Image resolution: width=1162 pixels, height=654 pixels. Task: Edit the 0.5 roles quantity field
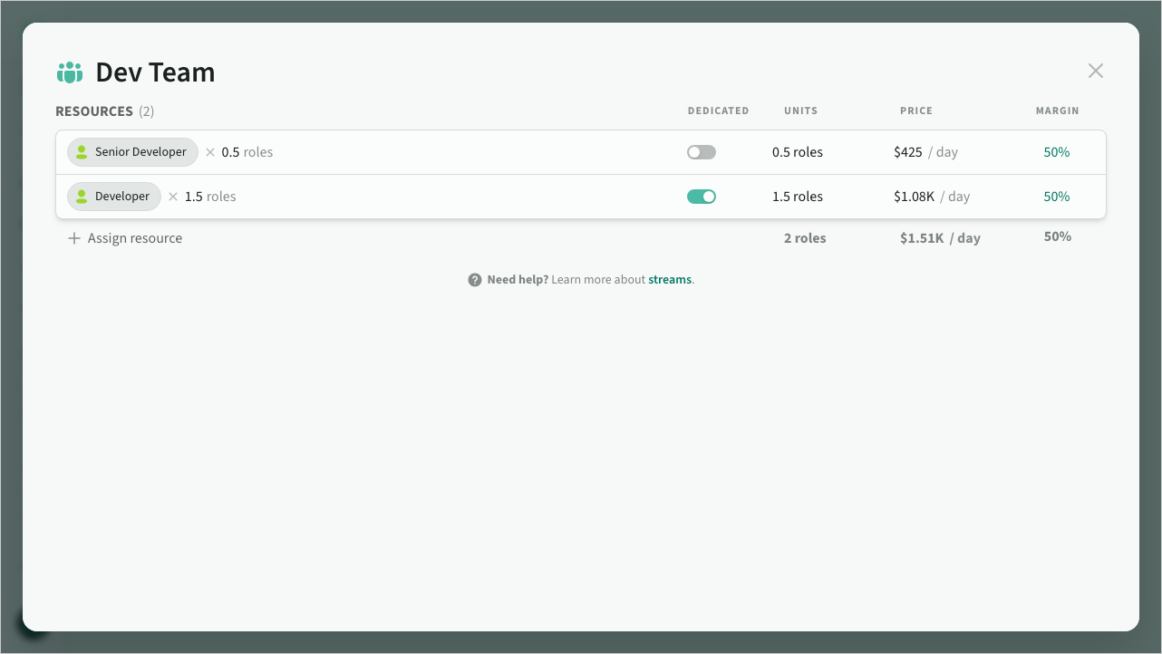247,152
